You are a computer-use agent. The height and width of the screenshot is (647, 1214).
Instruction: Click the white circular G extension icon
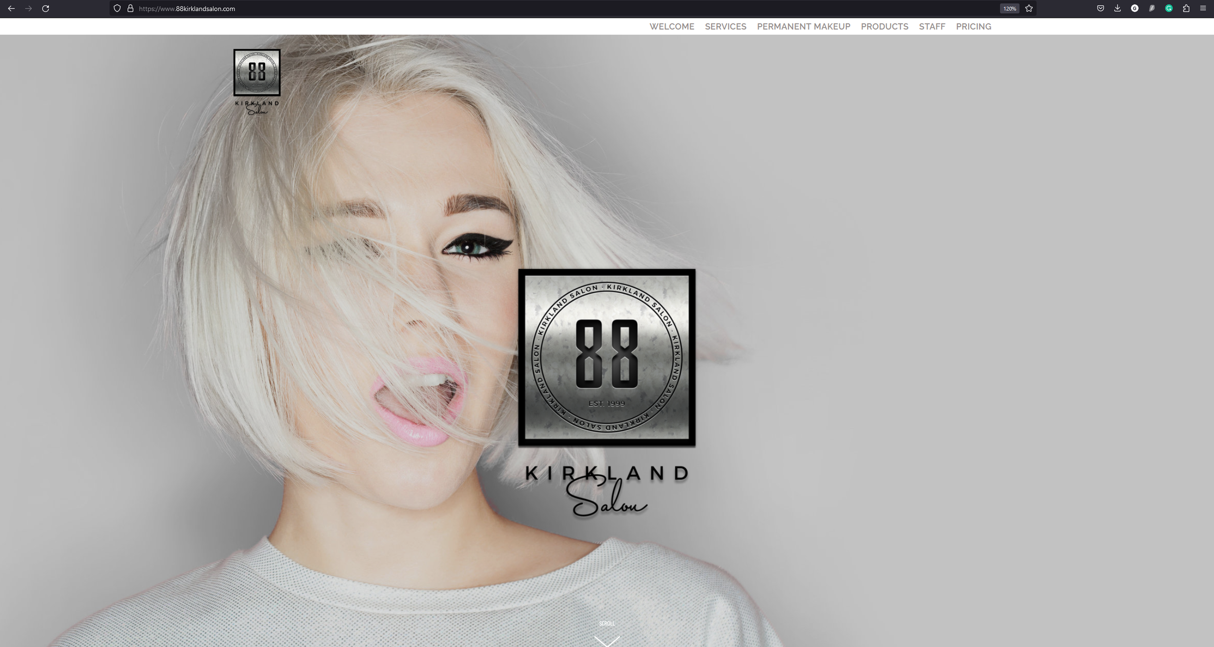[x=1135, y=8]
